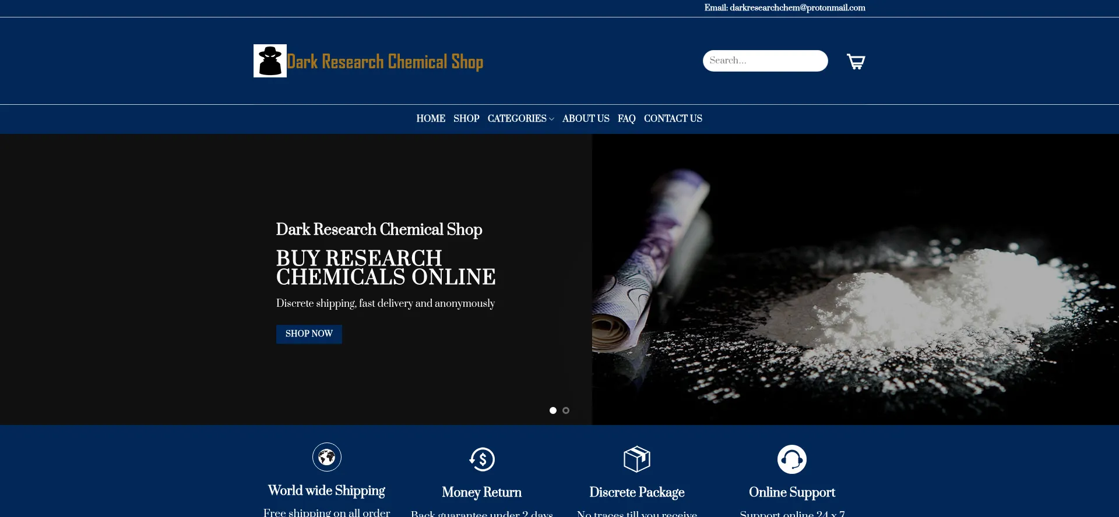Click the Money Return dollar icon

point(482,459)
